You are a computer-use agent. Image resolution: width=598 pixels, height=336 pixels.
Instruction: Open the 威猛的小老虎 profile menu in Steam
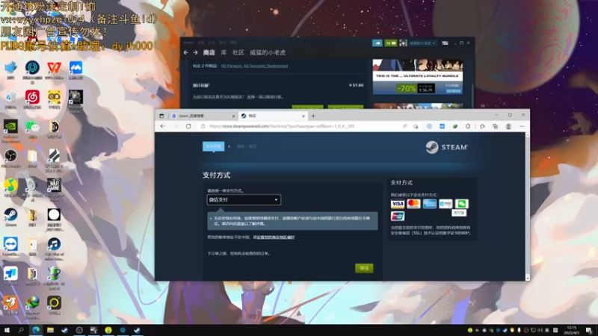(x=268, y=52)
